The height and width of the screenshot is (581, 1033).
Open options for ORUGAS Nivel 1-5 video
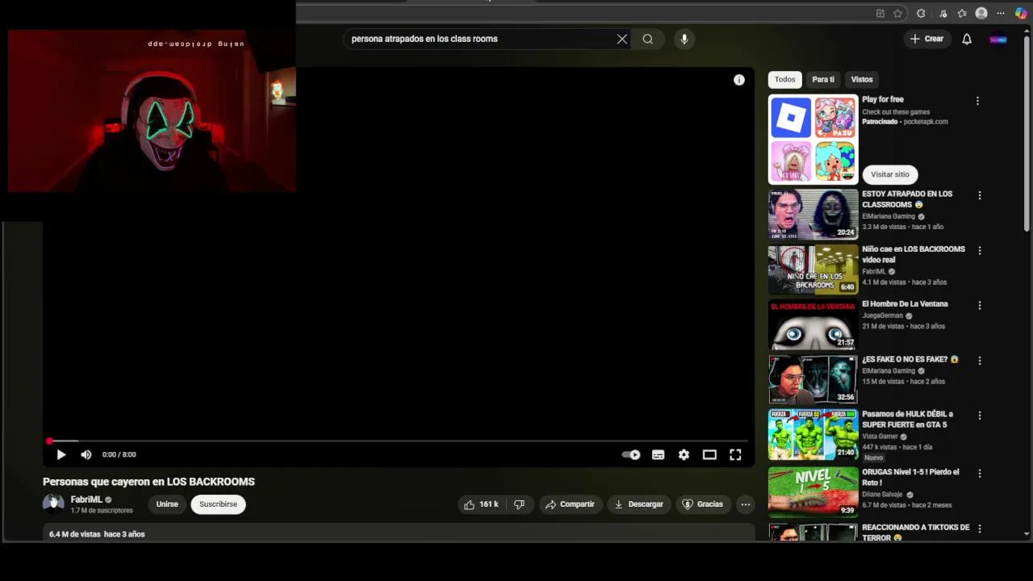980,474
